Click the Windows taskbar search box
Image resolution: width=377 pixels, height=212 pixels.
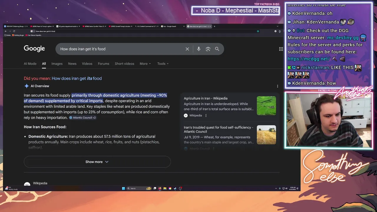coord(139,188)
